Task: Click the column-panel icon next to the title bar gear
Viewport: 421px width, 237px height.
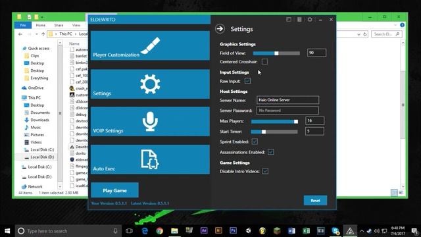Action: pos(299,19)
